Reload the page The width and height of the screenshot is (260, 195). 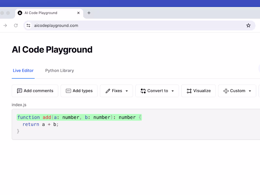point(16,25)
